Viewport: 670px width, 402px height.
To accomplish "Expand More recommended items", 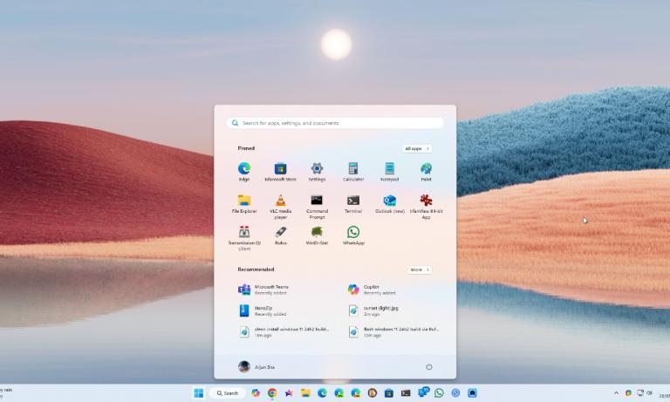I will click(419, 269).
